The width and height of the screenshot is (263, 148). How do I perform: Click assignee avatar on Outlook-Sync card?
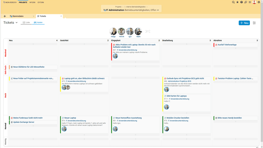point(167,90)
